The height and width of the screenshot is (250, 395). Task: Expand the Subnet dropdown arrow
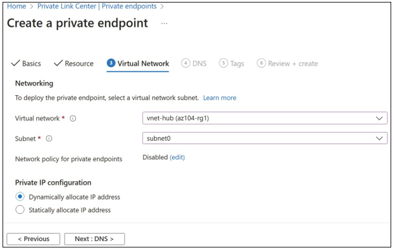379,138
